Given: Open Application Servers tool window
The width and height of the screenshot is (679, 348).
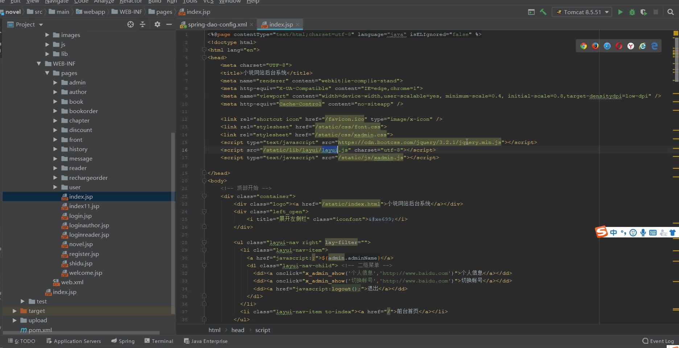Looking at the screenshot, I should tap(74, 341).
